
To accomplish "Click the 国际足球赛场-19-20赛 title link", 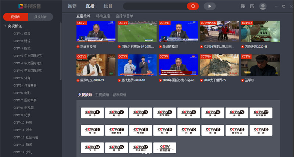I will (138, 47).
